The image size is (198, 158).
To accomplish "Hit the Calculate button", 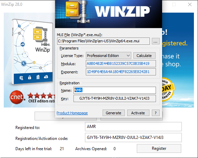I will point(144,56).
